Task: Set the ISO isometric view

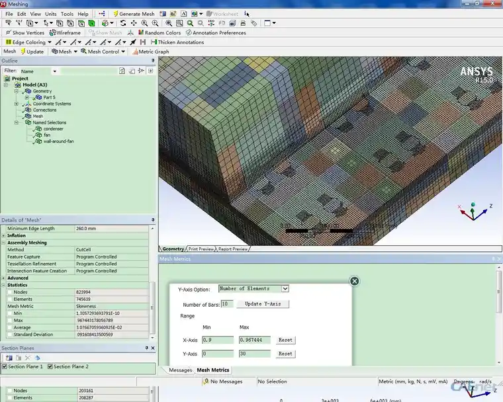Action: click(211, 23)
